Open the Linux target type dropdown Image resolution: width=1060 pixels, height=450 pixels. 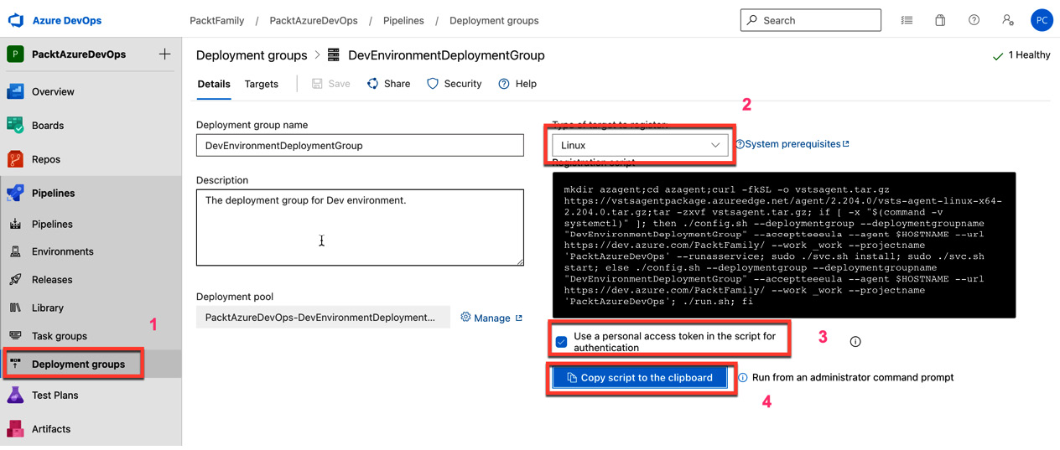tap(641, 145)
